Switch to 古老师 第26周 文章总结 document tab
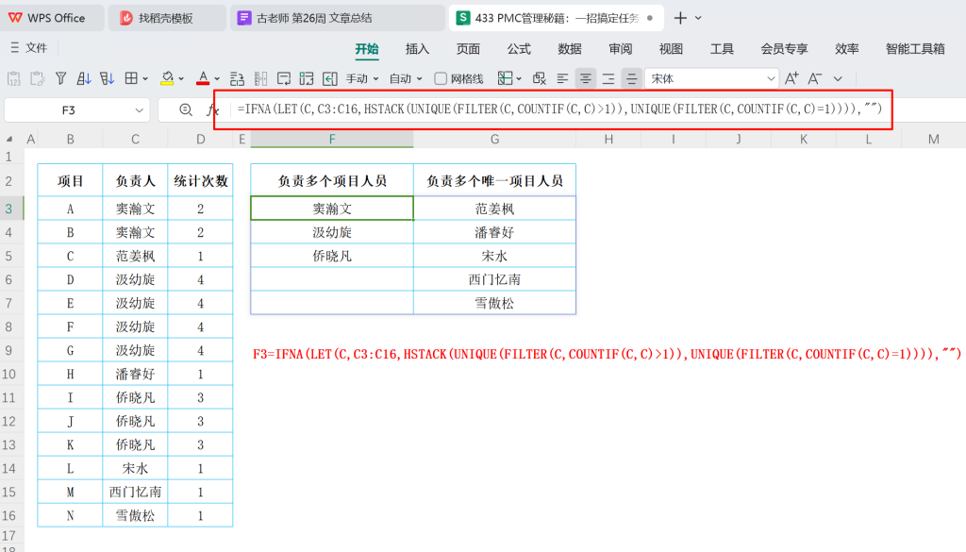 point(338,18)
